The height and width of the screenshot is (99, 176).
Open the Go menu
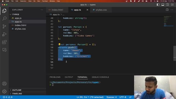(x=34, y=1)
